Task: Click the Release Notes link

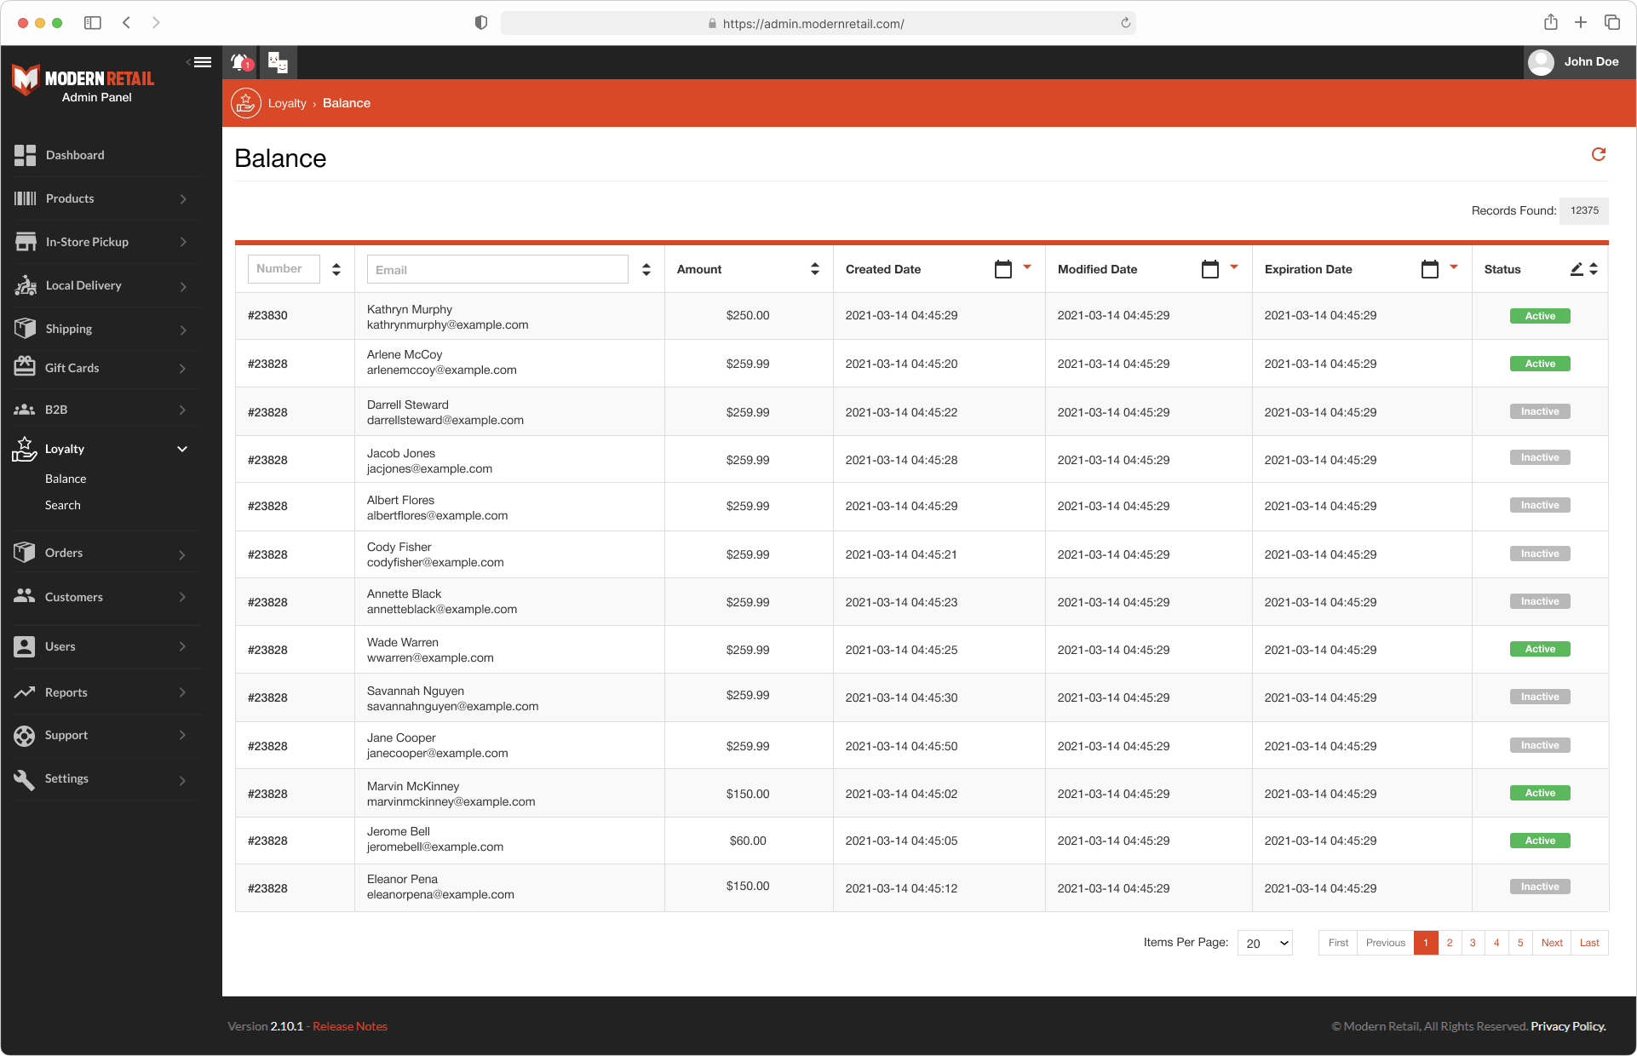Action: [x=343, y=1025]
